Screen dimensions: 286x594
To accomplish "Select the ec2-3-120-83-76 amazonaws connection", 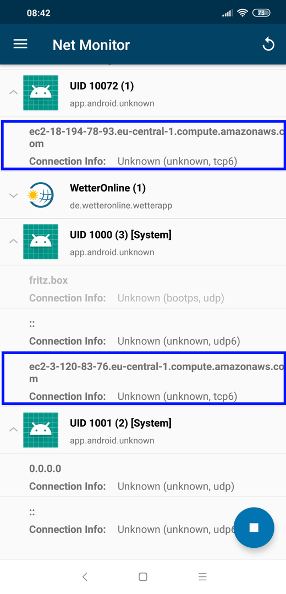I will click(x=143, y=378).
